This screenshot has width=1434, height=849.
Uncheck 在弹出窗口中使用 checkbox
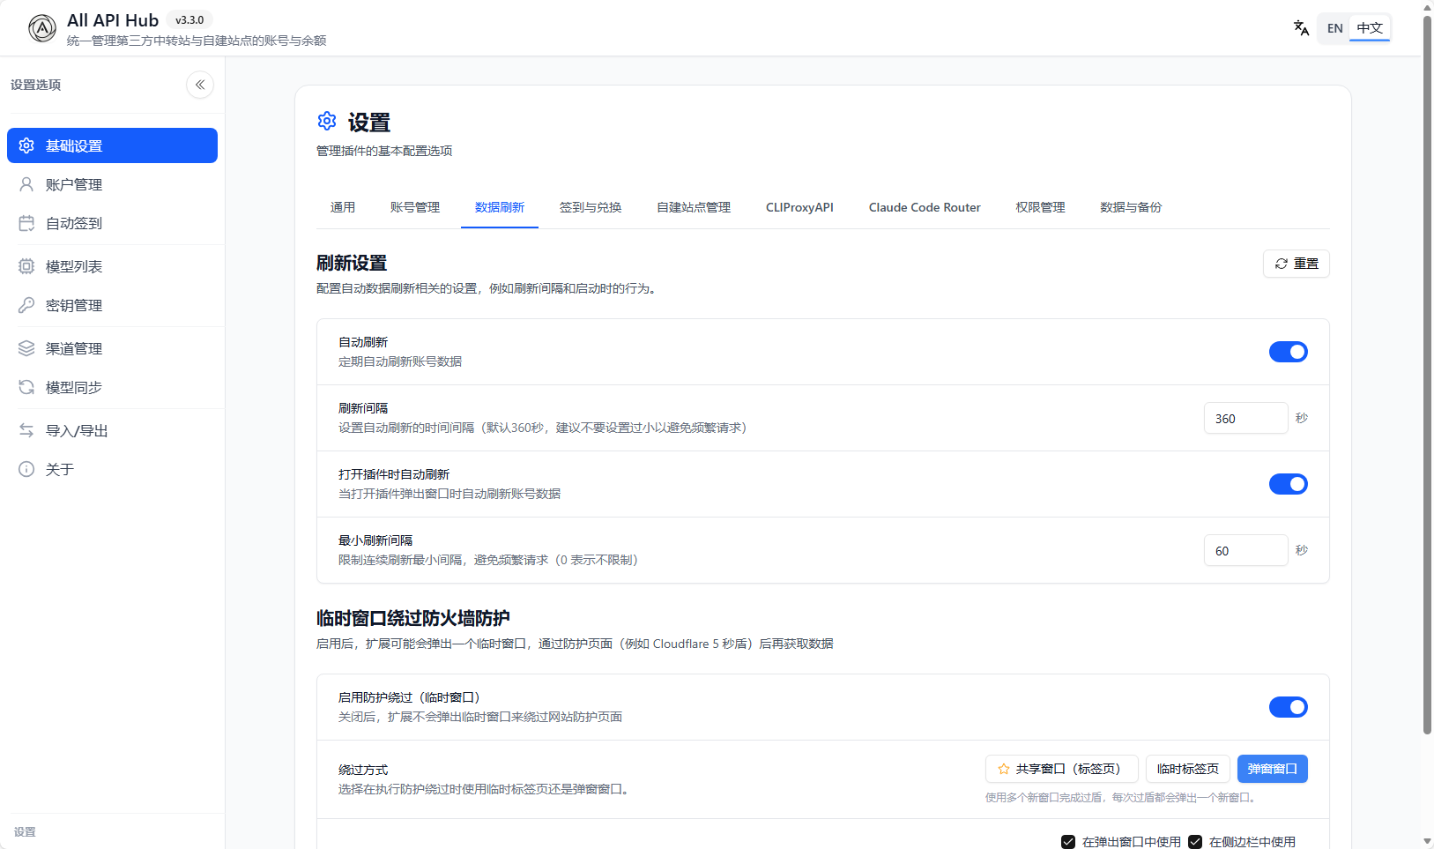(x=1068, y=842)
